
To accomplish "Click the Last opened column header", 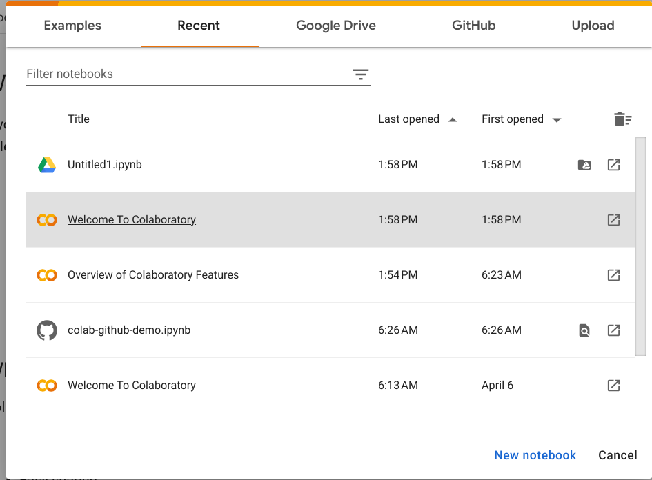I will pyautogui.click(x=408, y=119).
